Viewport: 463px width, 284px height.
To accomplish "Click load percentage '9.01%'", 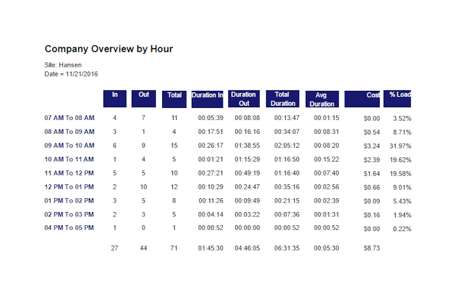I will (x=402, y=187).
